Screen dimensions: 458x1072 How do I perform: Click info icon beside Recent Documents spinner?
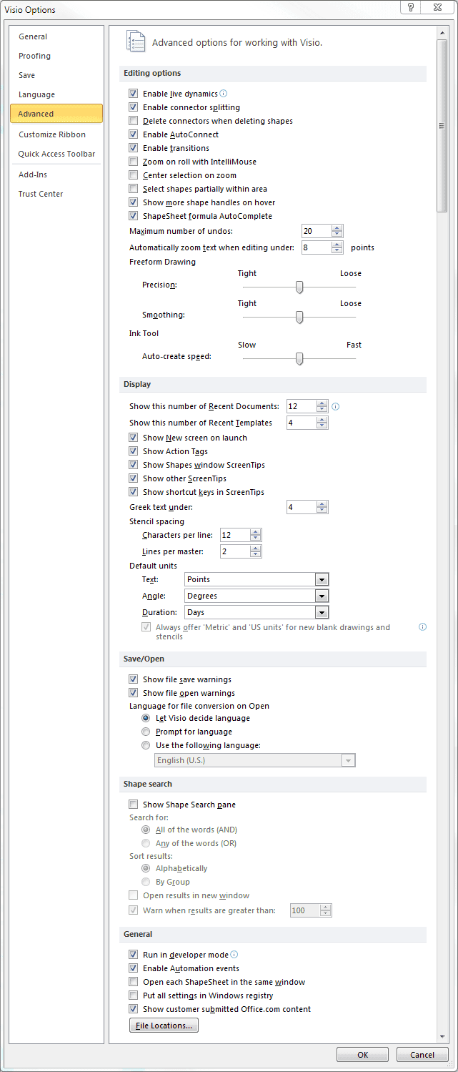coord(336,406)
